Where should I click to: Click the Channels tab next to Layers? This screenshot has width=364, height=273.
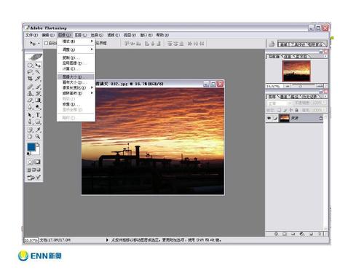click(284, 97)
